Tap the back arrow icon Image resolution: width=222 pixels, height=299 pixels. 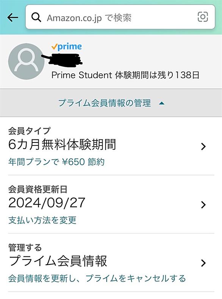coord(13,17)
